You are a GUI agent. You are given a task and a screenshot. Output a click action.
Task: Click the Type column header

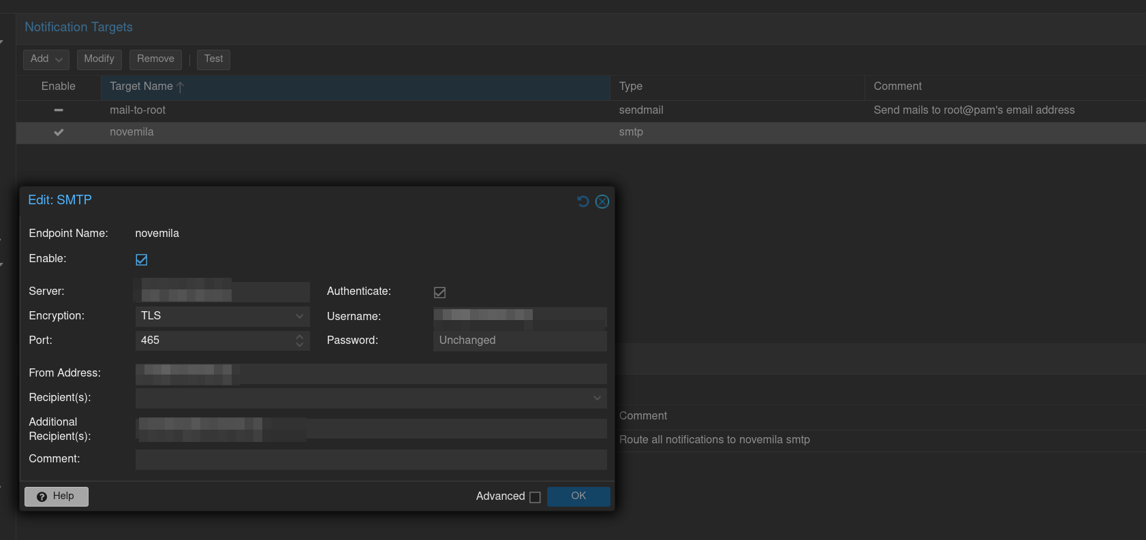click(x=737, y=86)
